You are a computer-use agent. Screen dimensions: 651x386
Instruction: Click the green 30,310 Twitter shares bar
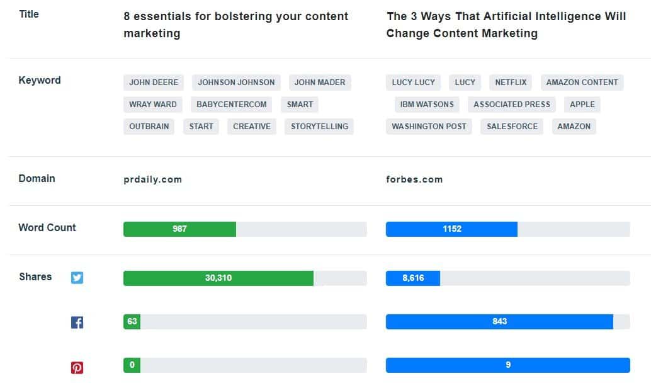coord(218,278)
